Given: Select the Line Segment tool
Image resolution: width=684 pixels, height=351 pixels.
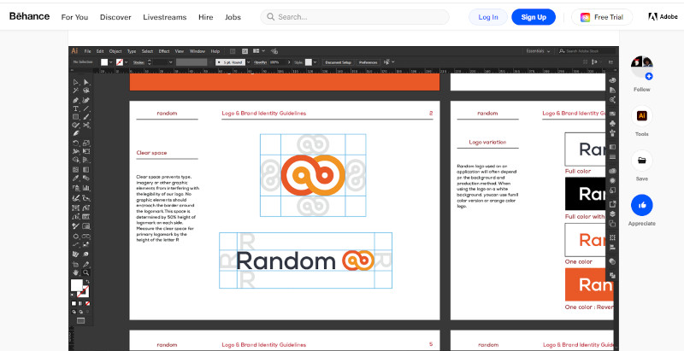Looking at the screenshot, I should coord(86,108).
